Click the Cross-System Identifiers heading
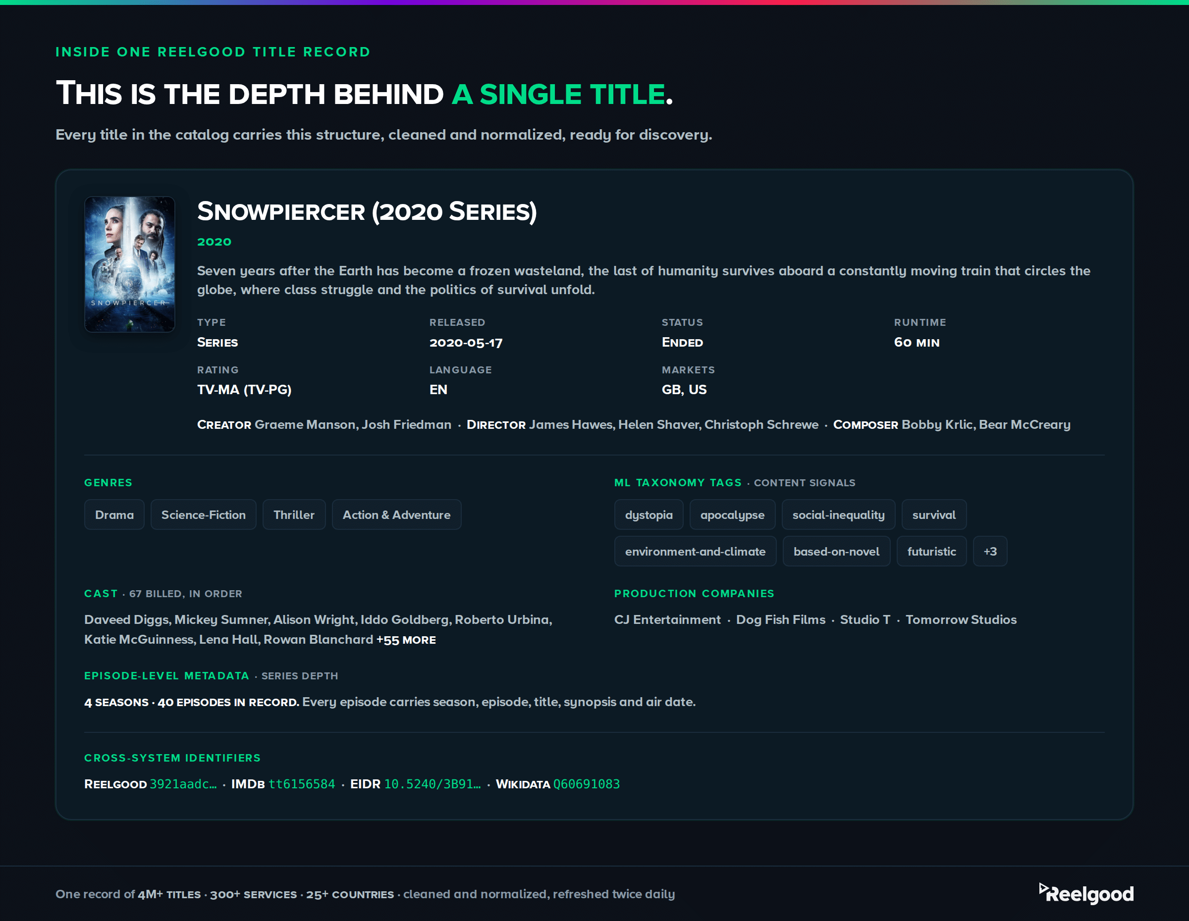Viewport: 1189px width, 921px height. tap(172, 758)
